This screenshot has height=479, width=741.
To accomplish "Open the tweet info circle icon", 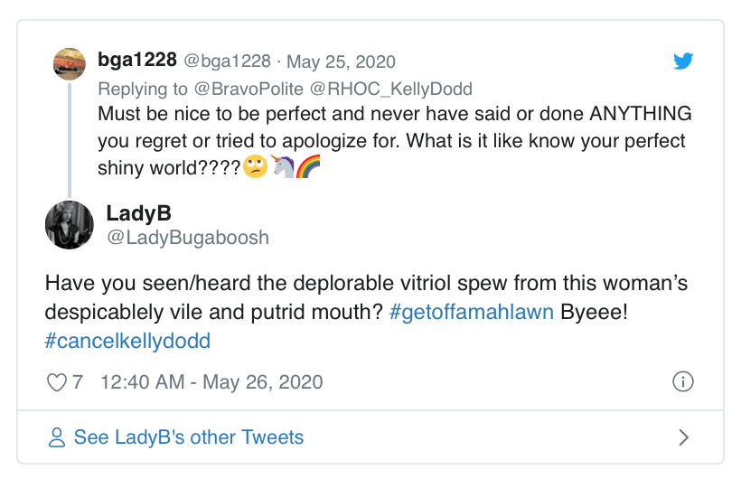I will coord(683,382).
